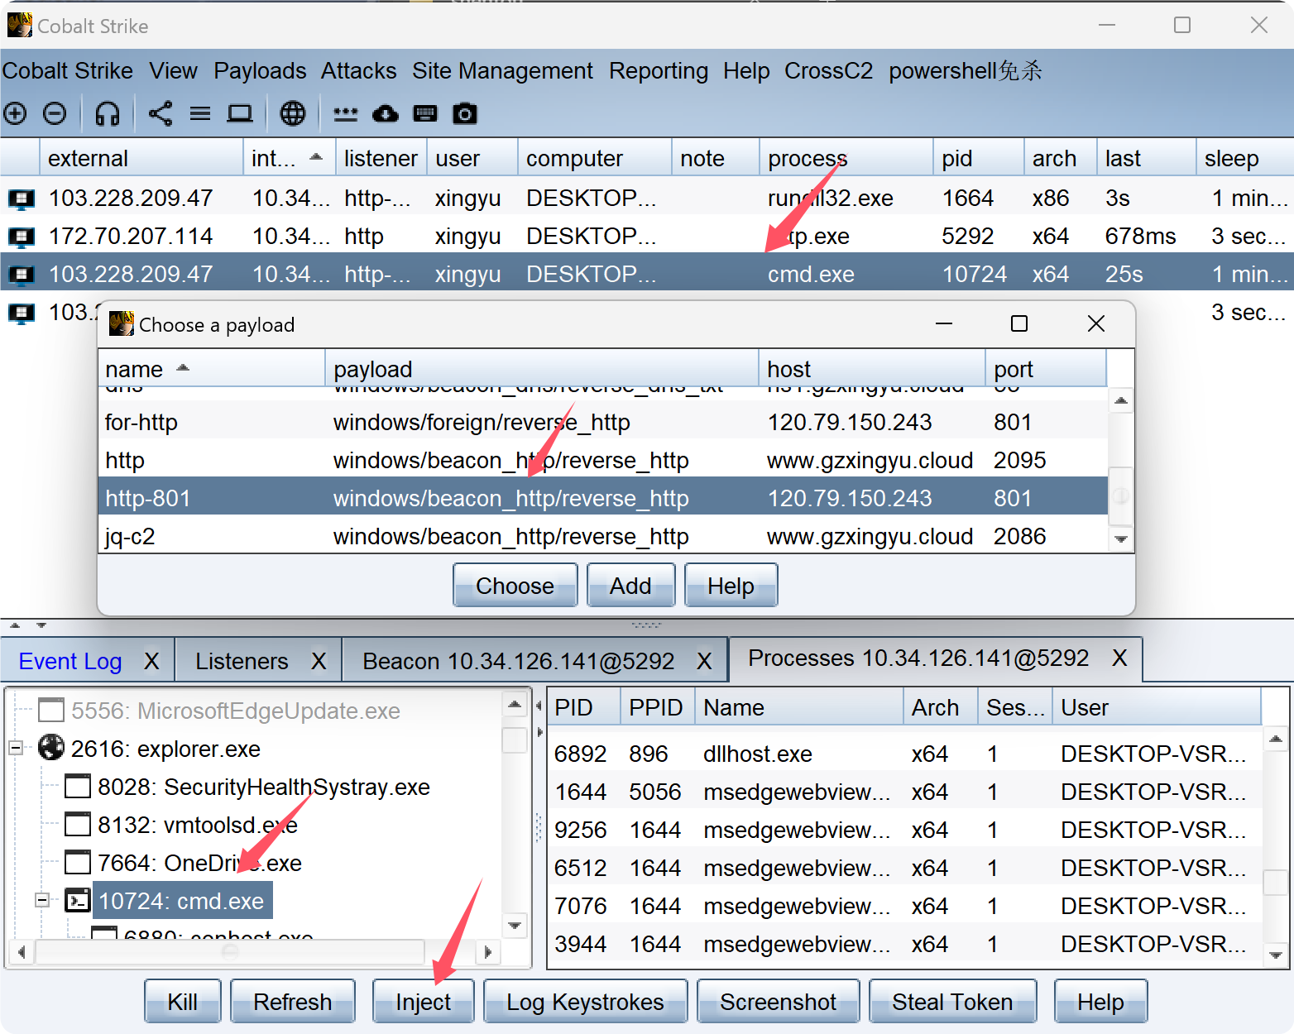Open listeners via the headphones icon
Screen dimensions: 1294x1034
[108, 113]
